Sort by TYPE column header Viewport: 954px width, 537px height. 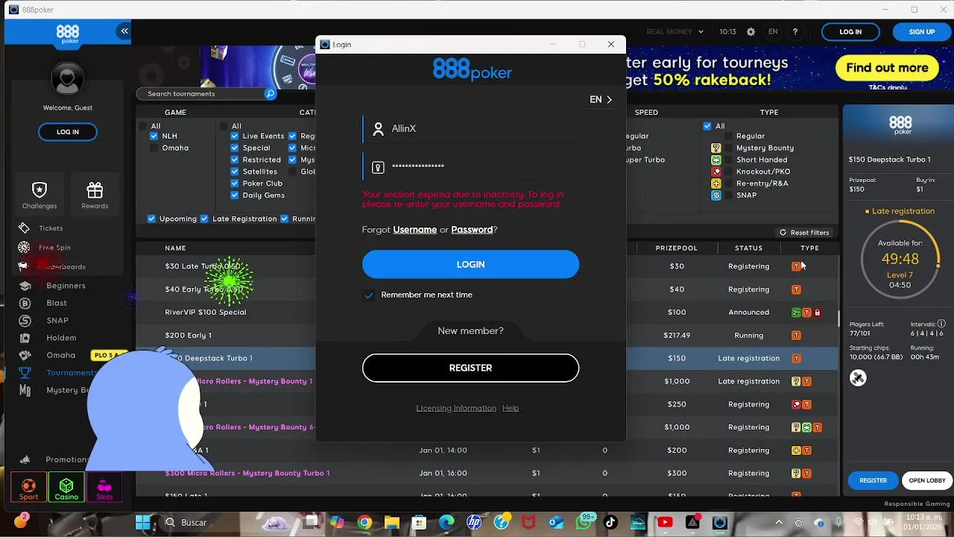[x=809, y=248]
